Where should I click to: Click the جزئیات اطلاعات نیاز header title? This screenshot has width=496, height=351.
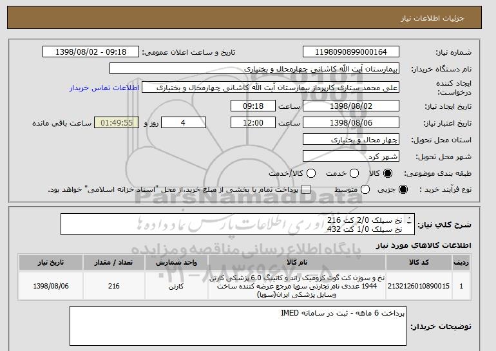432,18
